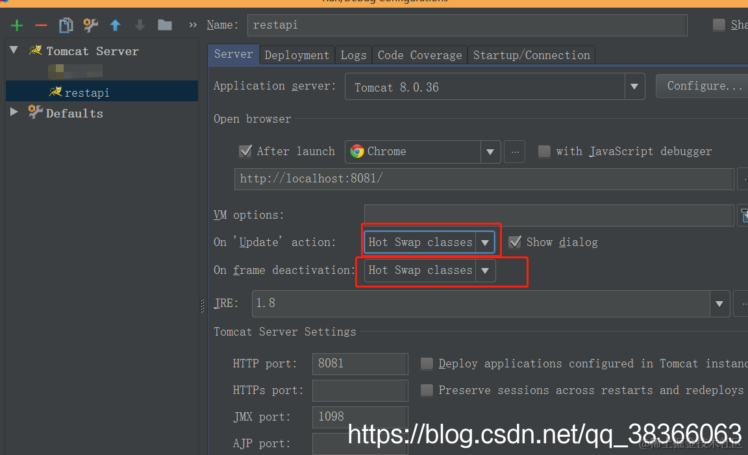Enable Preserve sessions across restarts checkbox
The height and width of the screenshot is (455, 748).
(427, 390)
